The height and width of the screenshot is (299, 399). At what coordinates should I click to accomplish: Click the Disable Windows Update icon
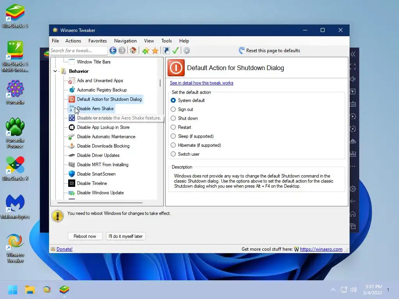tap(72, 193)
